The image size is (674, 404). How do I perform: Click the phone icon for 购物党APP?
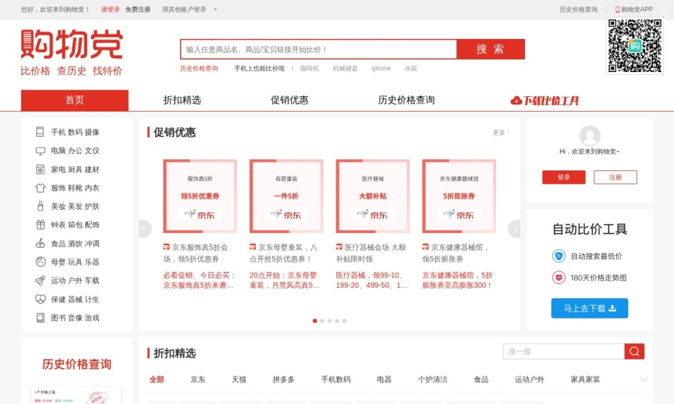pyautogui.click(x=617, y=9)
